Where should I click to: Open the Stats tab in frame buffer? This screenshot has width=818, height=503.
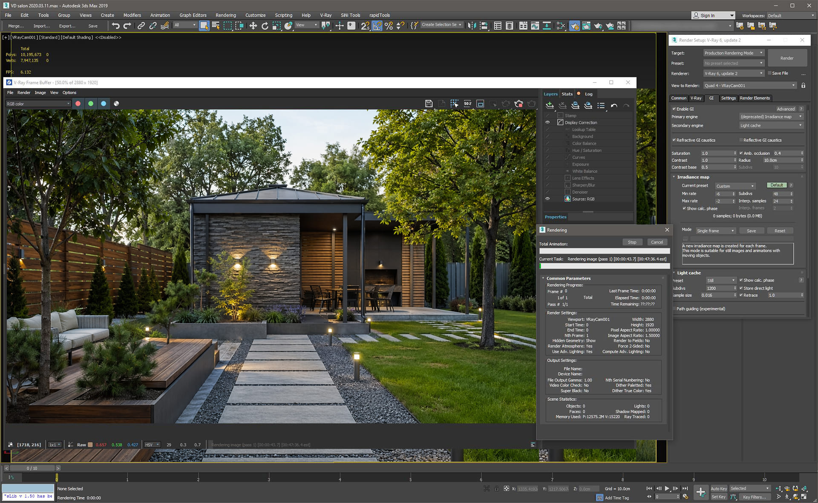(567, 94)
